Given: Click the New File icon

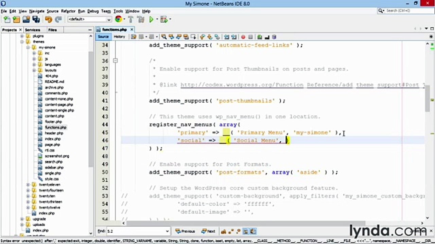Looking at the screenshot, I should click(6, 19).
